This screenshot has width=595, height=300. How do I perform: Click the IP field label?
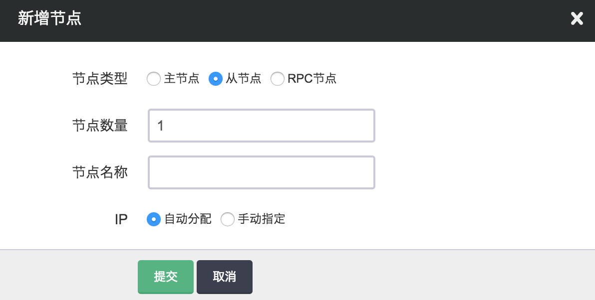tap(121, 219)
